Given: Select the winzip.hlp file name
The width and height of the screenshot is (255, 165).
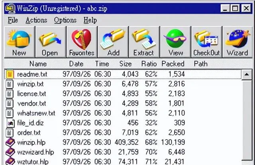Looking at the screenshot, I should [x=31, y=142].
